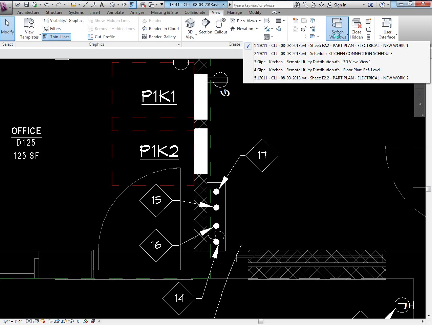Viewport: 432px width, 325px height.
Task: Click the keyword search input field
Action: coord(262,5)
